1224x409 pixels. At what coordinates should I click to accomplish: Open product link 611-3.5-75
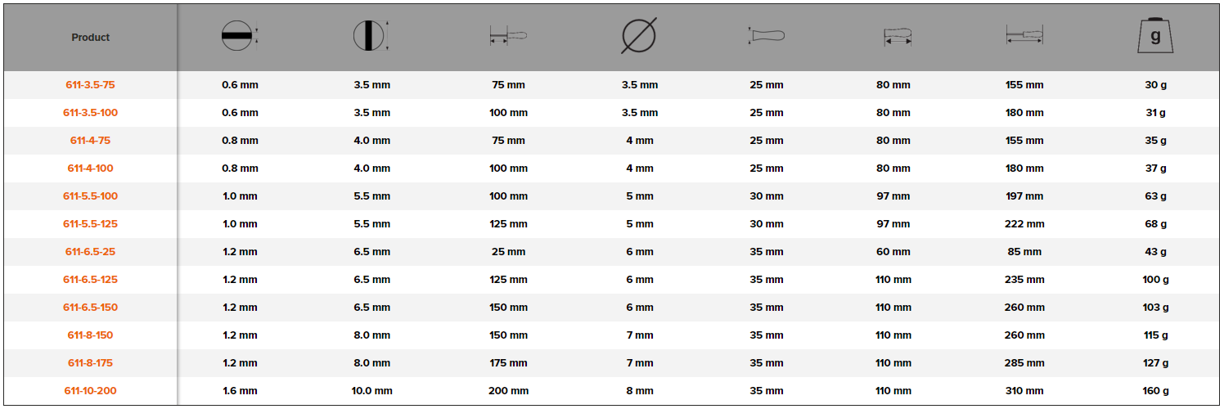click(90, 85)
